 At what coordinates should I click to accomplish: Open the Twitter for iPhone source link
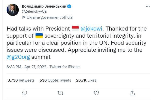click(64, 67)
